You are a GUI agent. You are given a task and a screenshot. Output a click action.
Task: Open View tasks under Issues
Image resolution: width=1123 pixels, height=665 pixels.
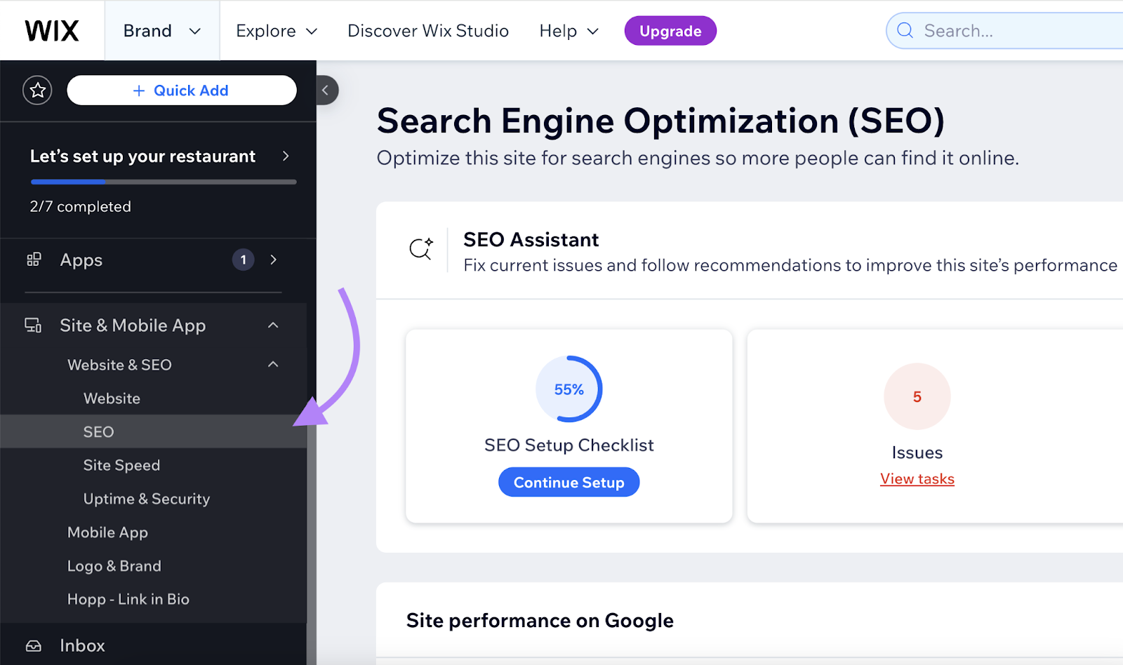[917, 478]
